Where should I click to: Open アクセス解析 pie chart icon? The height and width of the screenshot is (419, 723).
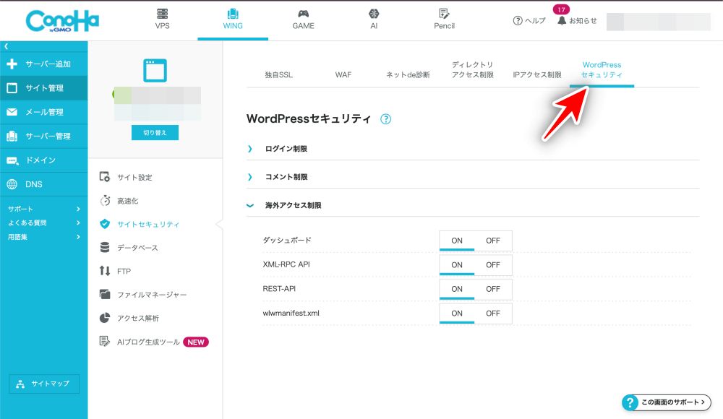click(x=105, y=318)
